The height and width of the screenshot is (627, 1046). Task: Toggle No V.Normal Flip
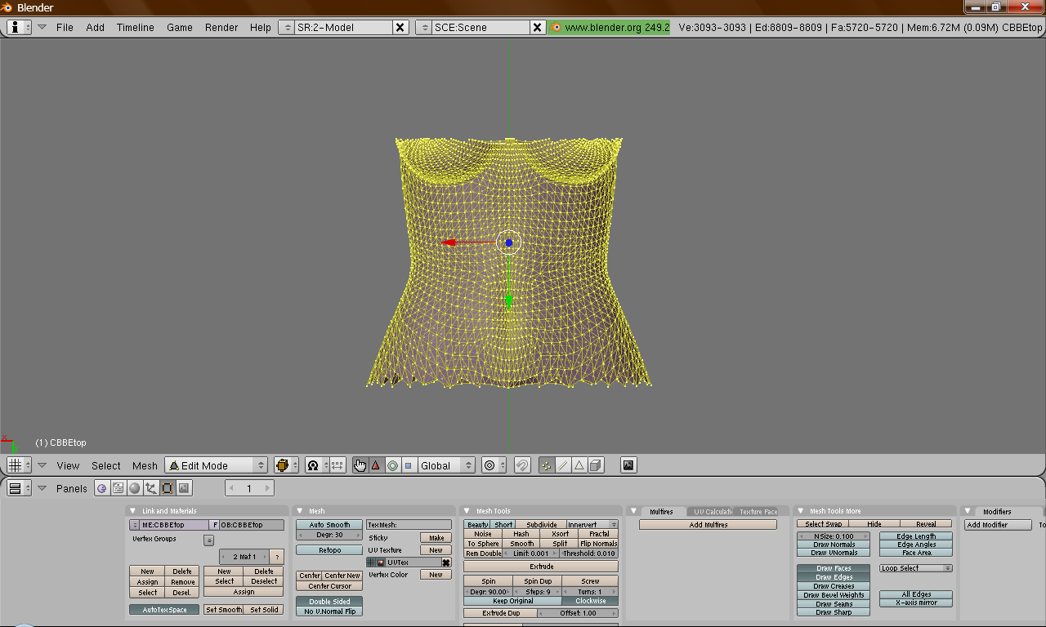(x=329, y=611)
